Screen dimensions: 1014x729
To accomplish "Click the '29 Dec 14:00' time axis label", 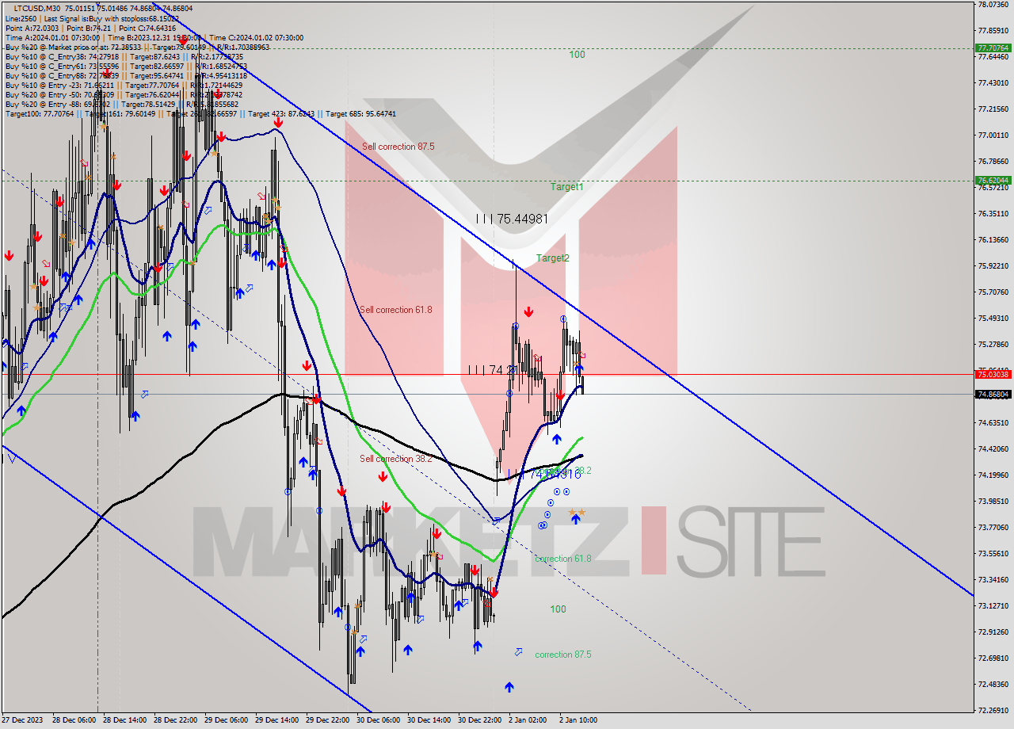I will pyautogui.click(x=276, y=720).
